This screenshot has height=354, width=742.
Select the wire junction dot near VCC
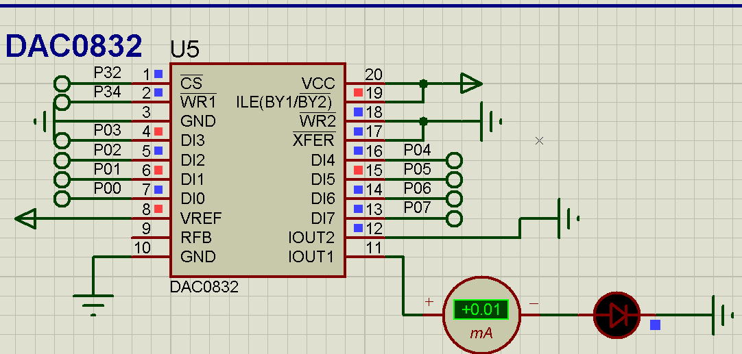[x=423, y=84]
